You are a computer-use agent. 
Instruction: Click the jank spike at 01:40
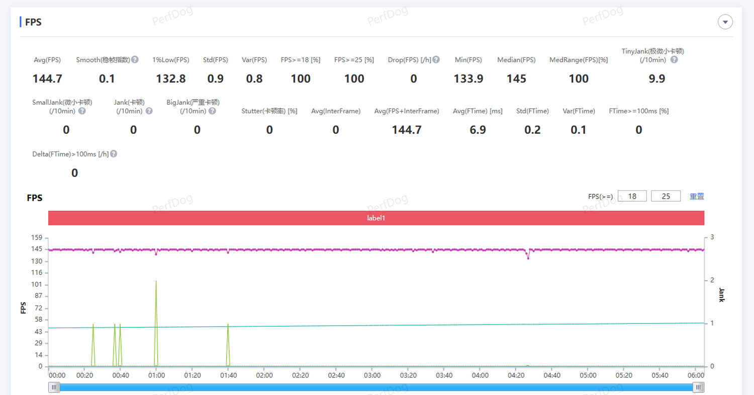228,326
